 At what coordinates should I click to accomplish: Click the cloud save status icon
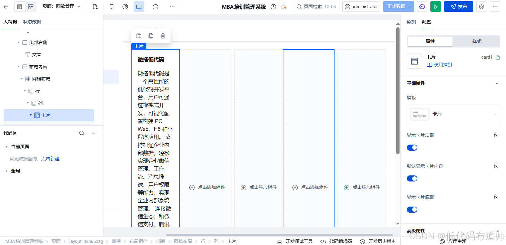click(283, 7)
